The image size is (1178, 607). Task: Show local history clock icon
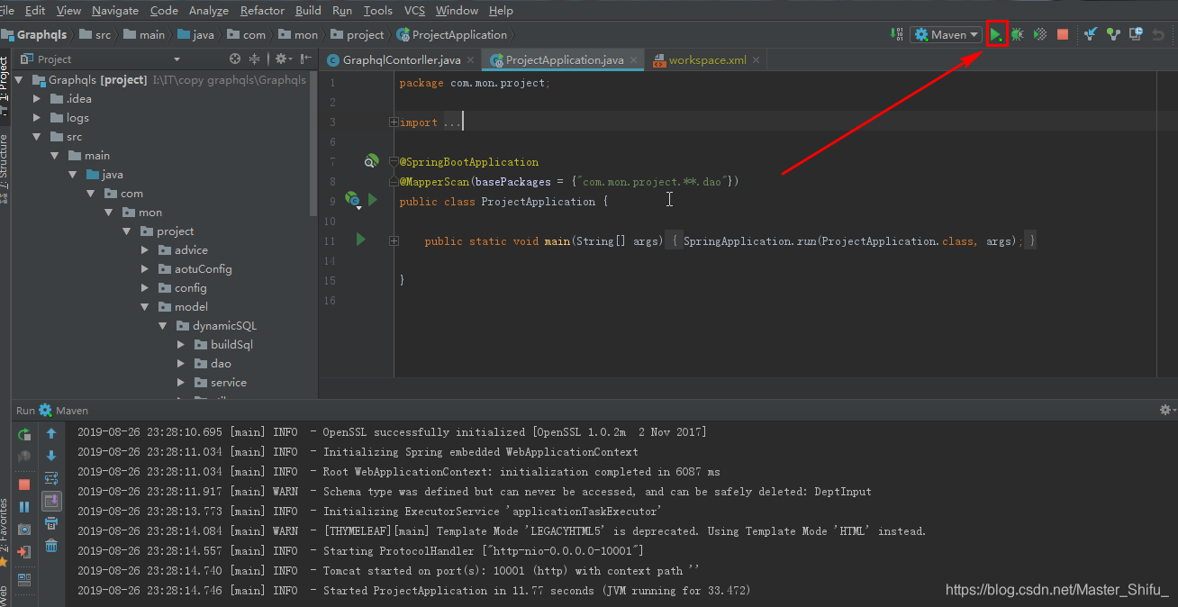click(x=1136, y=34)
